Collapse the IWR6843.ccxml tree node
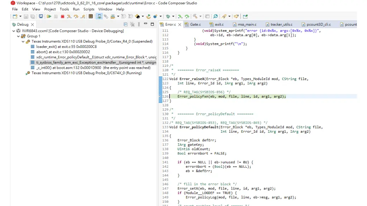The height and width of the screenshot is (206, 367). 14,31
